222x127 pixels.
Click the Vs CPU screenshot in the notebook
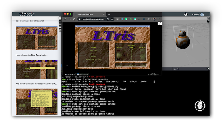click(37, 102)
